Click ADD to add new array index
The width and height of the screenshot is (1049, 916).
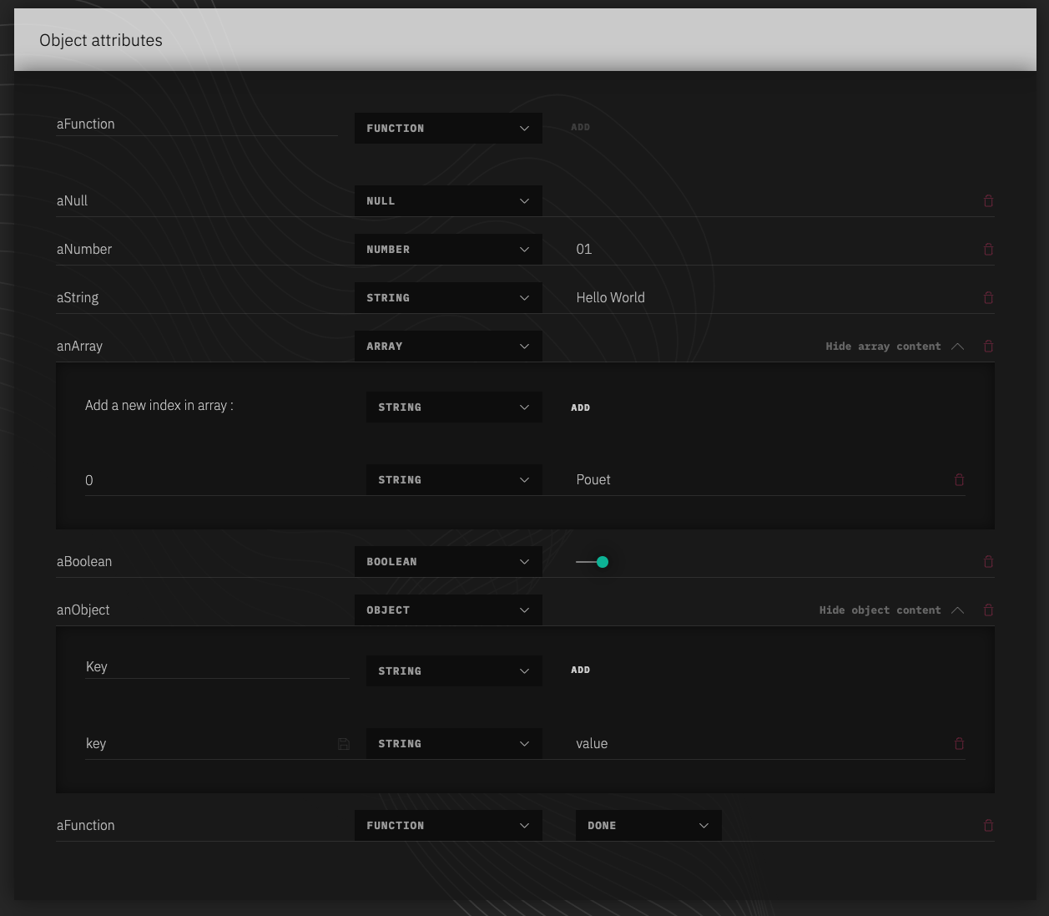click(x=580, y=407)
